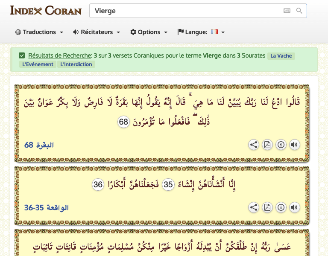Open the Langue flag dropdown
The width and height of the screenshot is (328, 256).
pyautogui.click(x=201, y=32)
